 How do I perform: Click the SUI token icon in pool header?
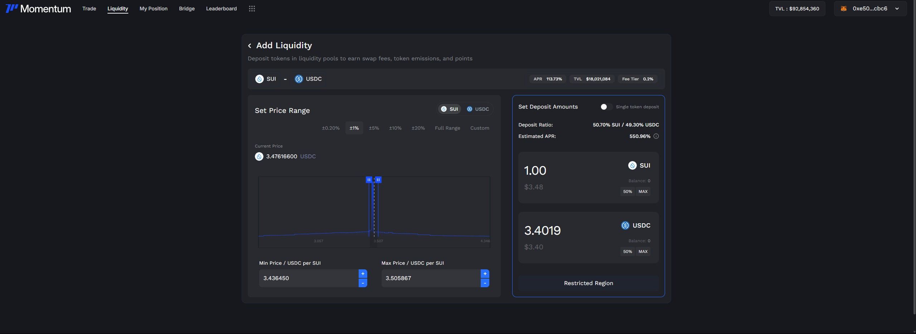coord(259,79)
